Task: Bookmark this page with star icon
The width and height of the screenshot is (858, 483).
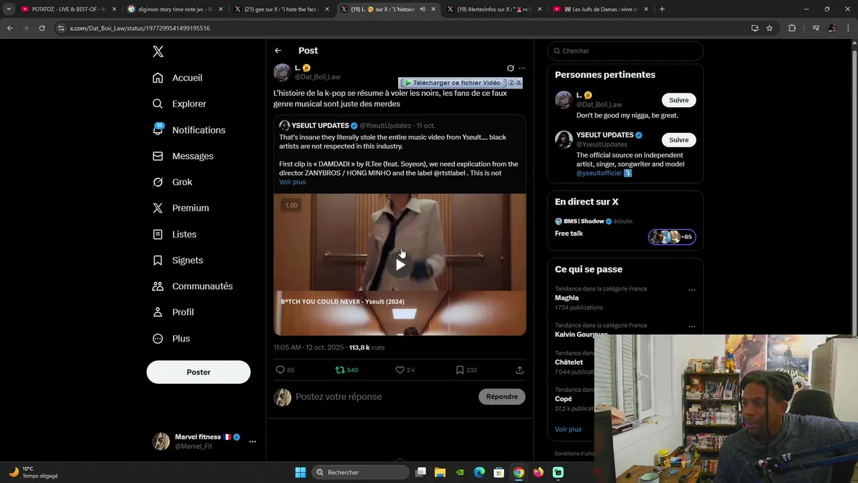Action: [x=770, y=28]
